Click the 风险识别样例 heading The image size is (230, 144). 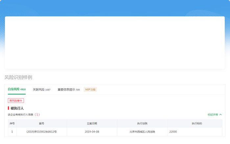tap(18, 77)
